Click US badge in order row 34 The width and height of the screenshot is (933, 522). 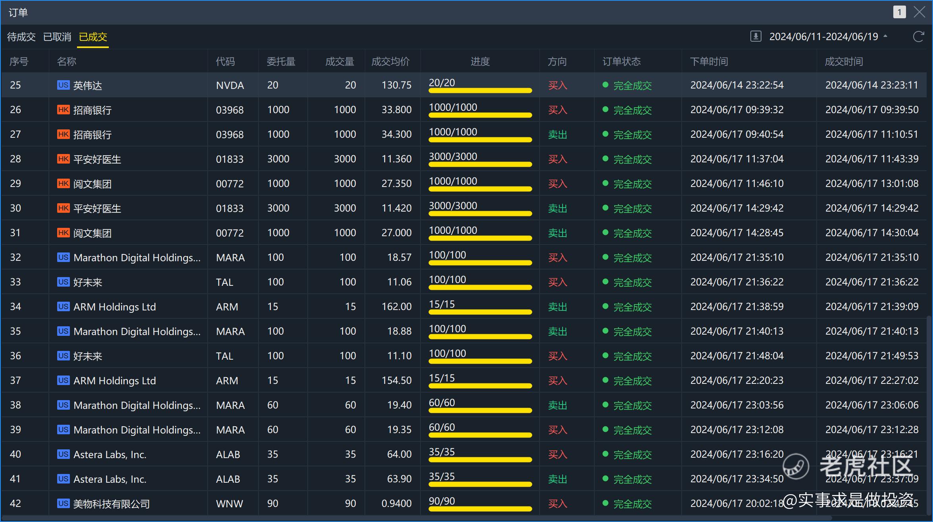64,306
